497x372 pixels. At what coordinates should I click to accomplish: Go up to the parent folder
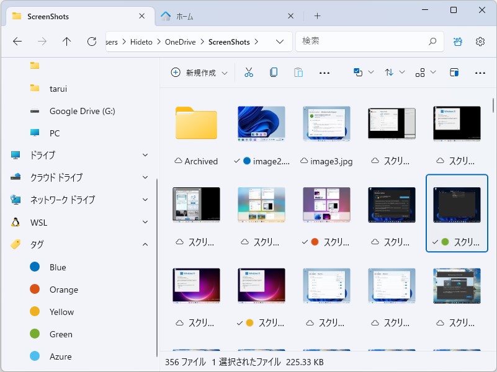[x=67, y=42]
